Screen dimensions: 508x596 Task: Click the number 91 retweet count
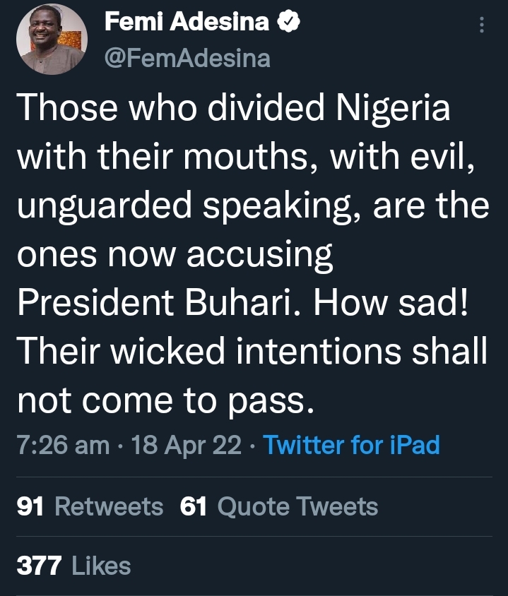[x=30, y=506]
